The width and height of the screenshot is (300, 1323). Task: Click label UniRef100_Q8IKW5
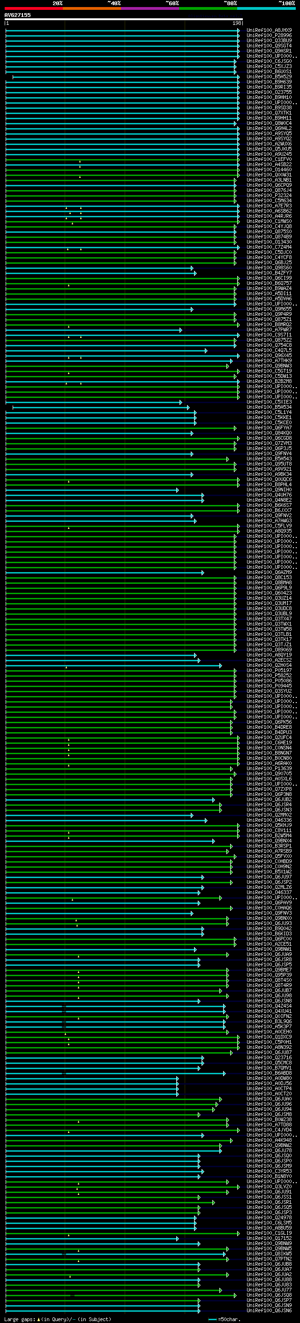[x=269, y=1254]
